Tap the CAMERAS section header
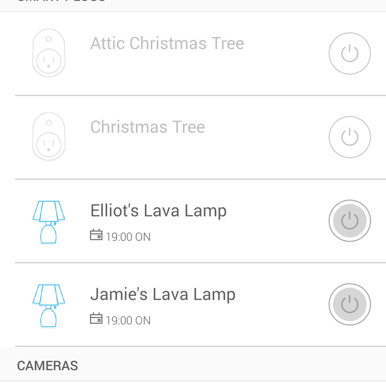The height and width of the screenshot is (386, 386). pos(47,366)
